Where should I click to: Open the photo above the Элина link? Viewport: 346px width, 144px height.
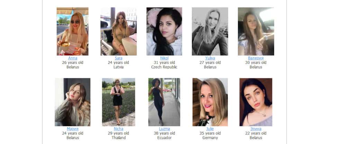point(256,102)
